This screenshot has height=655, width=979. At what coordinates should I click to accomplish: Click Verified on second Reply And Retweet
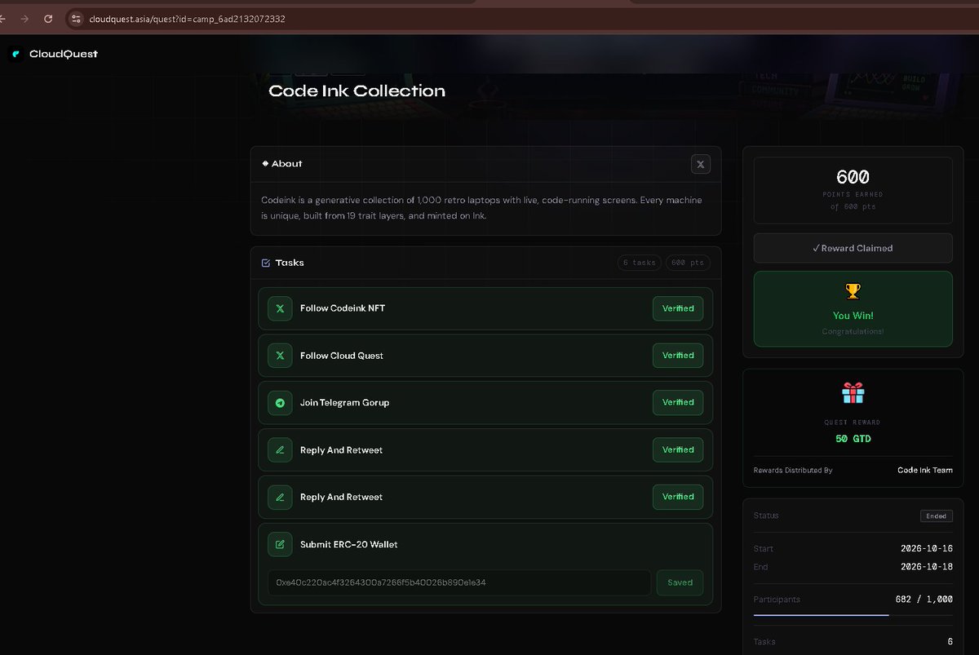[x=678, y=497]
